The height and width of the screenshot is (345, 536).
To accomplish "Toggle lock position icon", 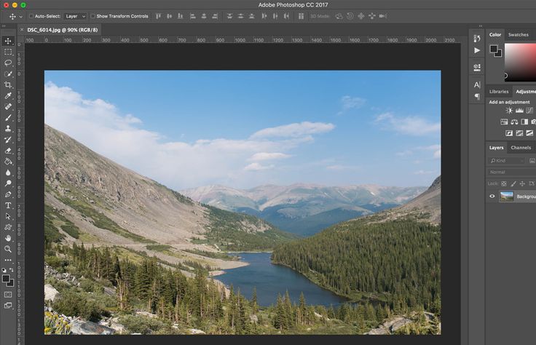I will [x=522, y=183].
